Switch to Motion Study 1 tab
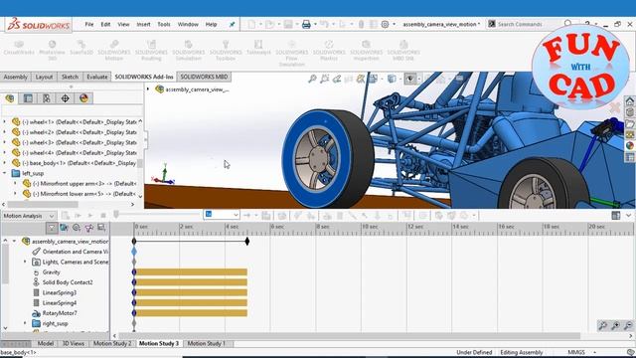This screenshot has height=358, width=636. [206, 343]
